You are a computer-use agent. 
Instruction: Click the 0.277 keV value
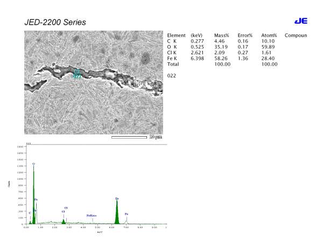(x=198, y=41)
